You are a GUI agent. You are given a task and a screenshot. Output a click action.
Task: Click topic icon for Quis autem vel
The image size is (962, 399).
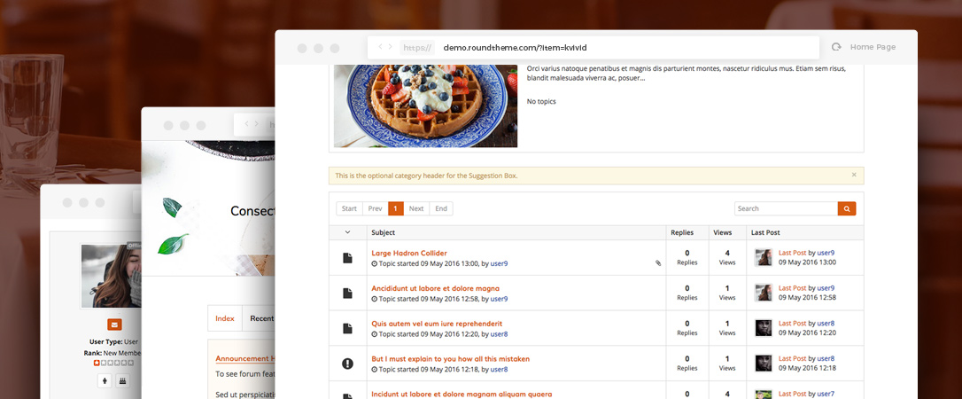click(347, 328)
